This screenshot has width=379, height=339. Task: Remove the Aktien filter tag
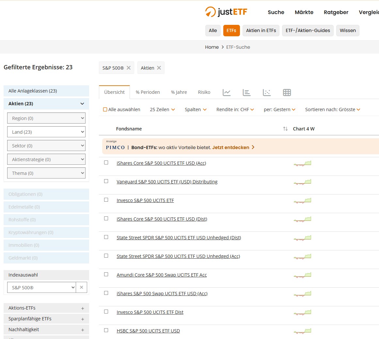[x=159, y=68]
